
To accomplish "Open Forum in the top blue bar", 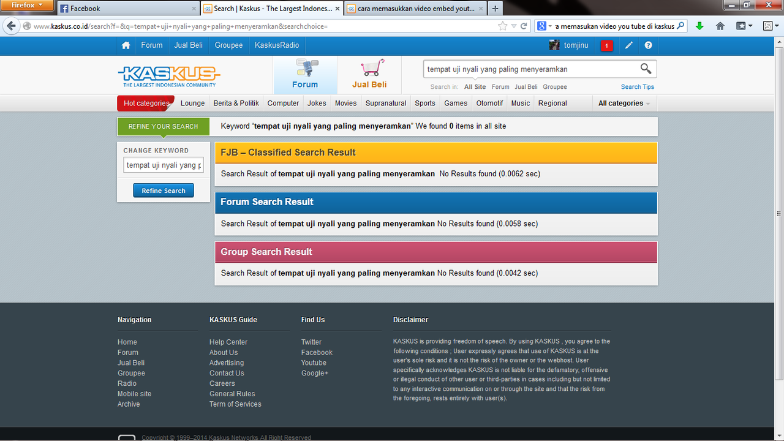I will click(152, 45).
